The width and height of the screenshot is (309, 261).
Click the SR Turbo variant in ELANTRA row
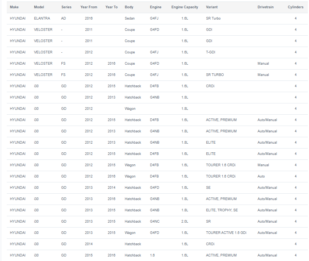tap(213, 18)
